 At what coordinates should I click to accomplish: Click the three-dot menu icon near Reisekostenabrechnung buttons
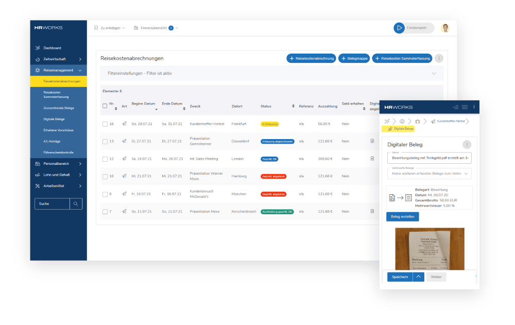coord(439,58)
